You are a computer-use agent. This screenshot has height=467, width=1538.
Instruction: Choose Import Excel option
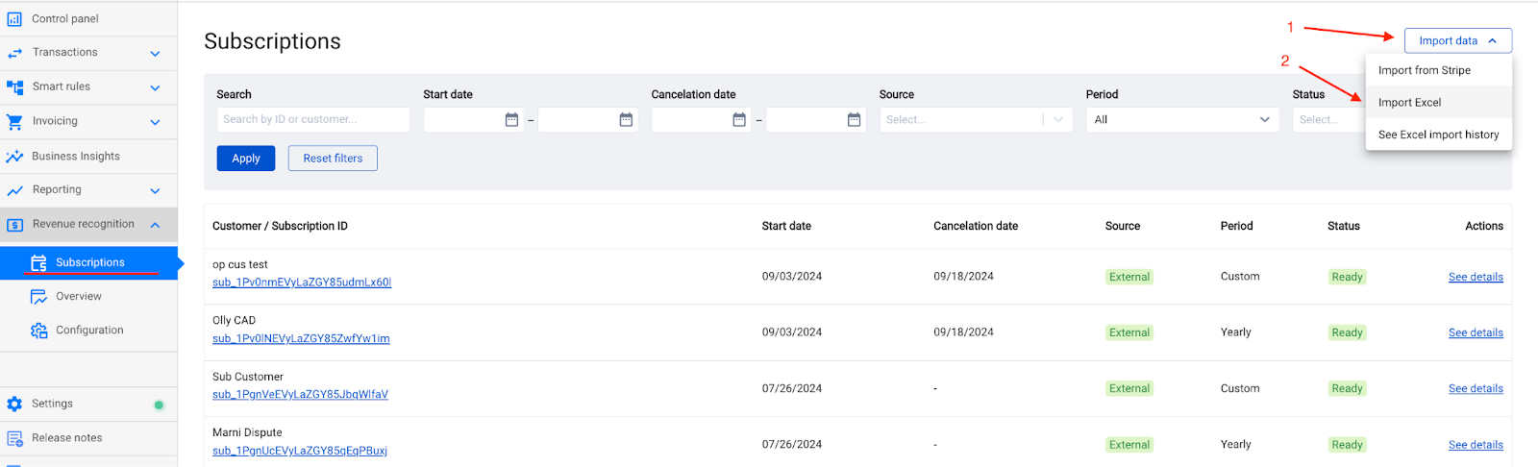tap(1438, 103)
